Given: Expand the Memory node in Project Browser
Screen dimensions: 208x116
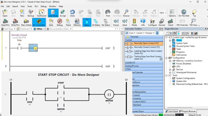Looking at the screenshot, I should (x=170, y=61).
